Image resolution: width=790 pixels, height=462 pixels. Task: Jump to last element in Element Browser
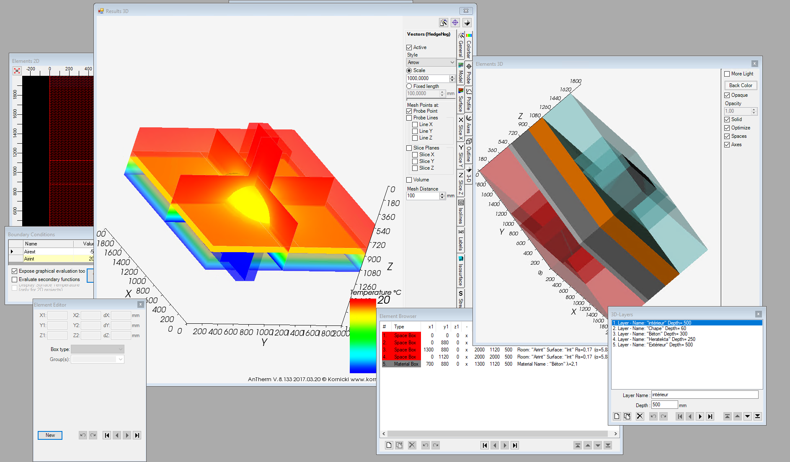(515, 445)
